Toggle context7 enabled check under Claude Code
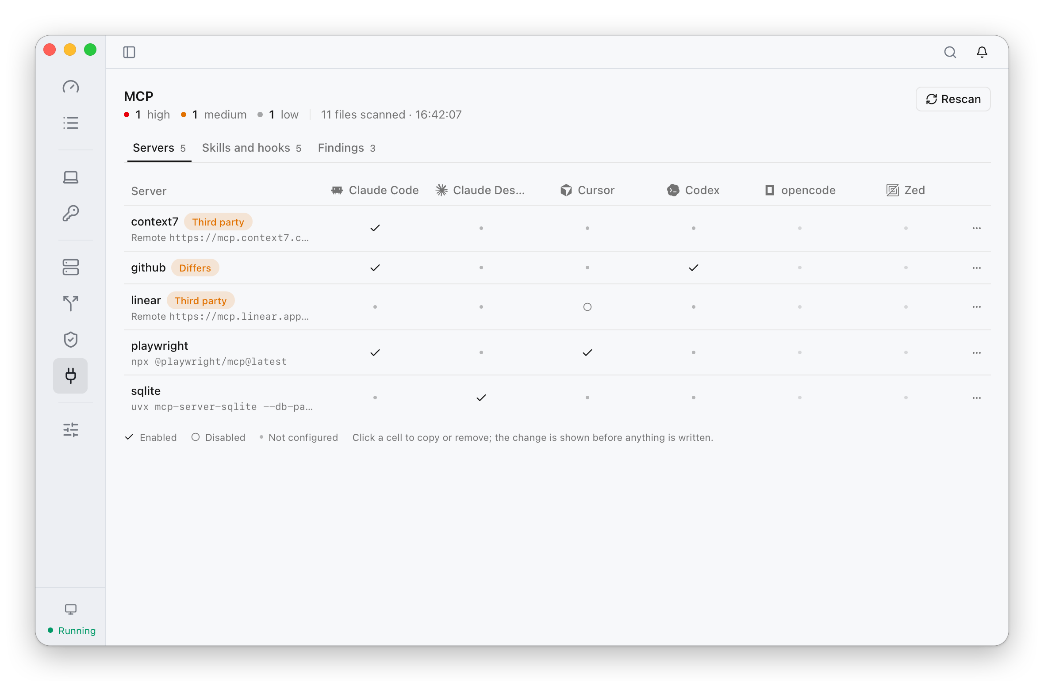This screenshot has width=1044, height=681. (x=375, y=228)
